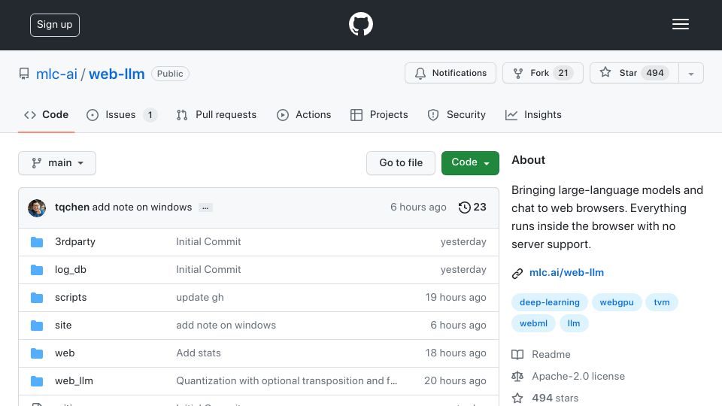The width and height of the screenshot is (722, 406).
Task: Click the Fork count 21
Action: point(563,73)
